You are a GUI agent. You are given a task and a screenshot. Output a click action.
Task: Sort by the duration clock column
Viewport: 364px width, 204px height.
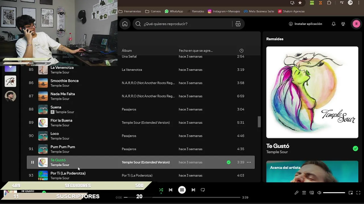point(241,51)
